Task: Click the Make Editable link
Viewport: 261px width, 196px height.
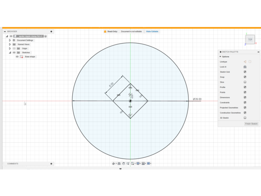Action: pos(152,32)
